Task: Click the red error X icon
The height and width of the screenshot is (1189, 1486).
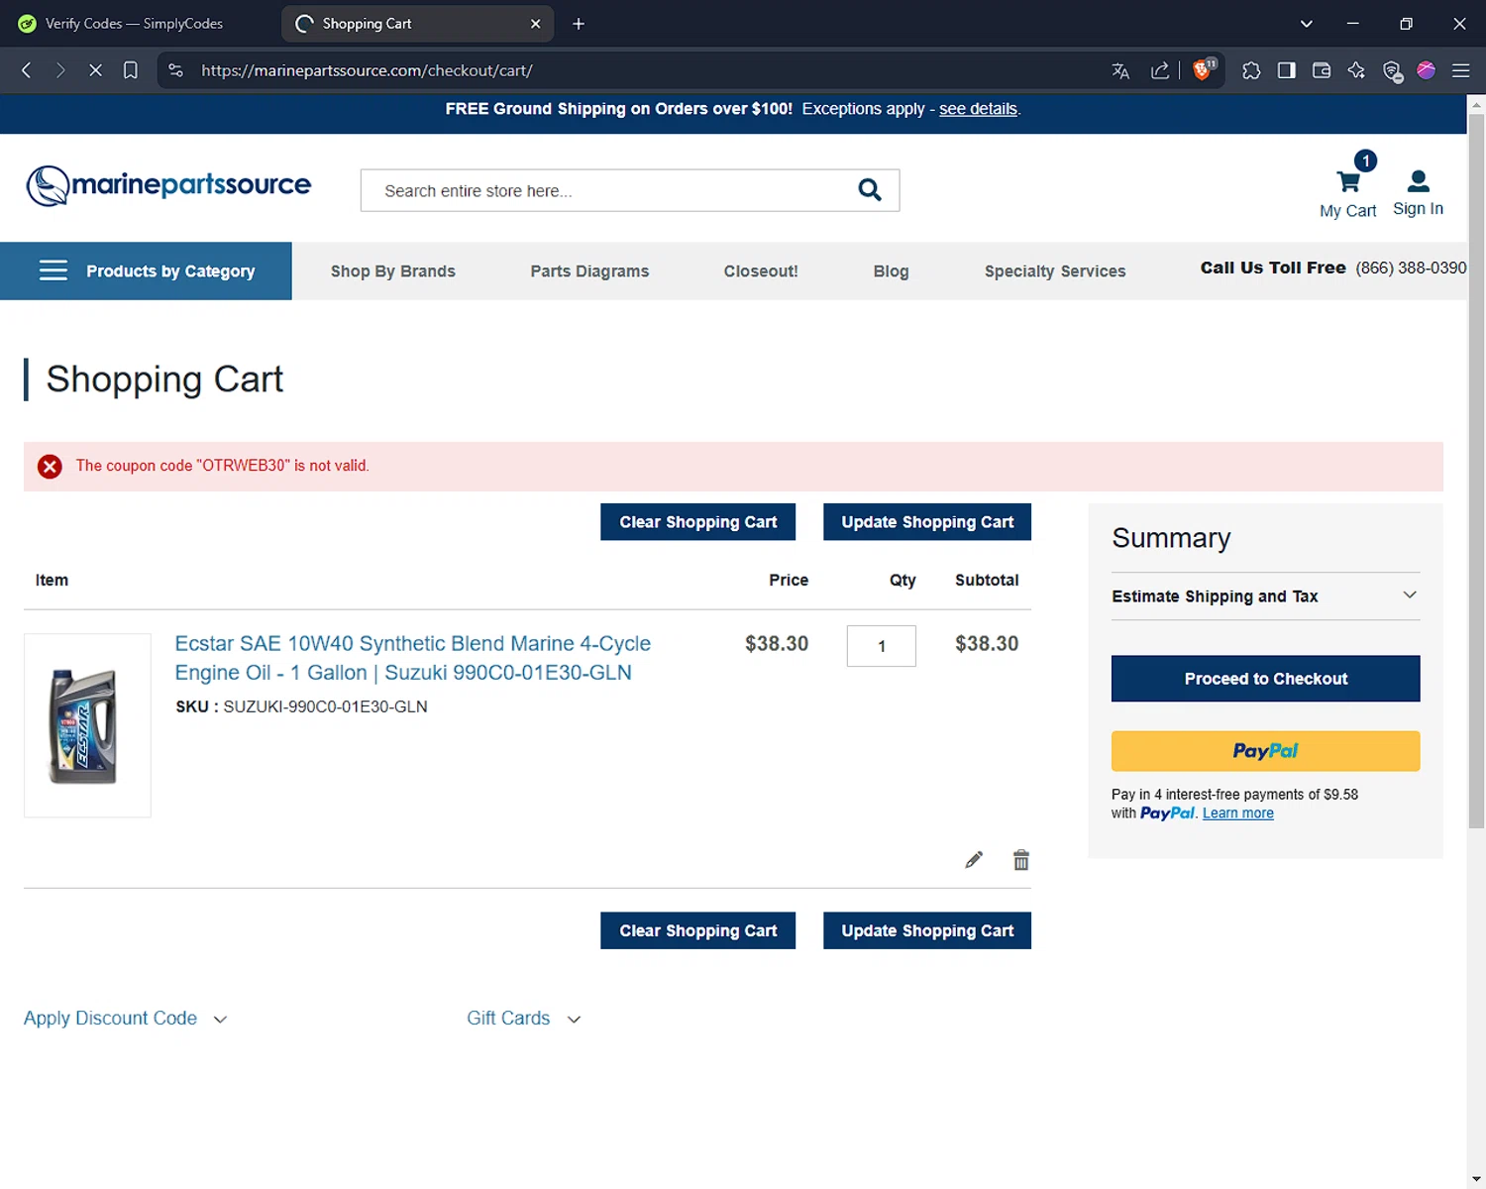Action: coord(50,466)
